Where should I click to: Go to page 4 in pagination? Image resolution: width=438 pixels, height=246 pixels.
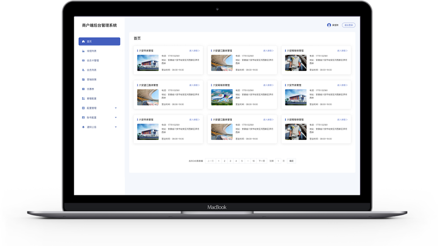pos(237,161)
